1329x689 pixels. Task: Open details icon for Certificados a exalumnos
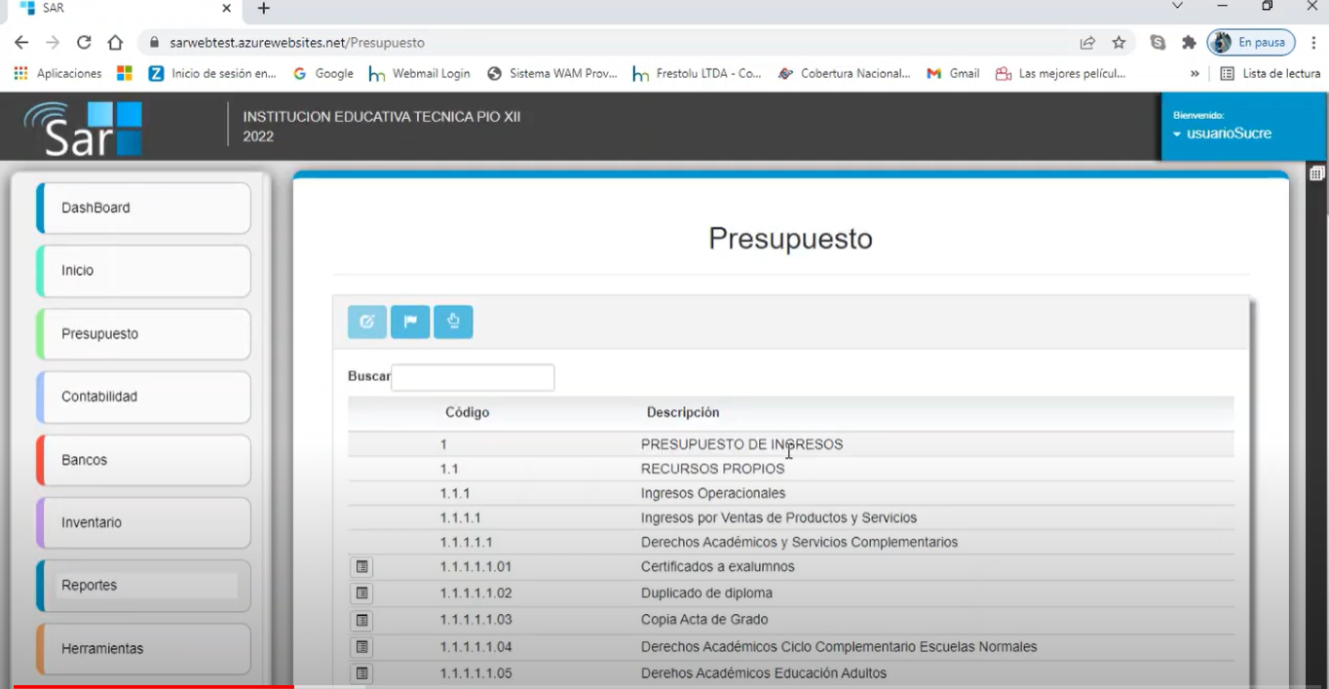pyautogui.click(x=361, y=566)
